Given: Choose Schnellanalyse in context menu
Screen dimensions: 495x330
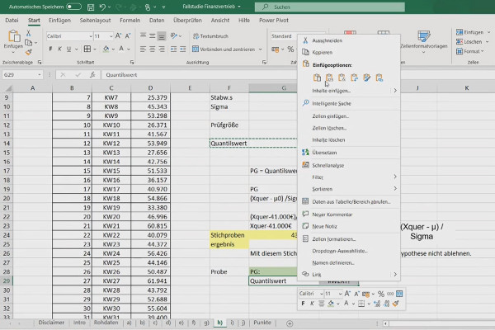Looking at the screenshot, I should [x=349, y=165].
